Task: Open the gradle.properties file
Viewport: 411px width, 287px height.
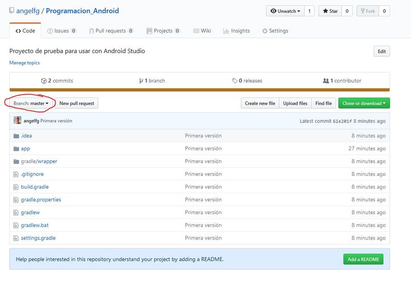Action: click(41, 200)
